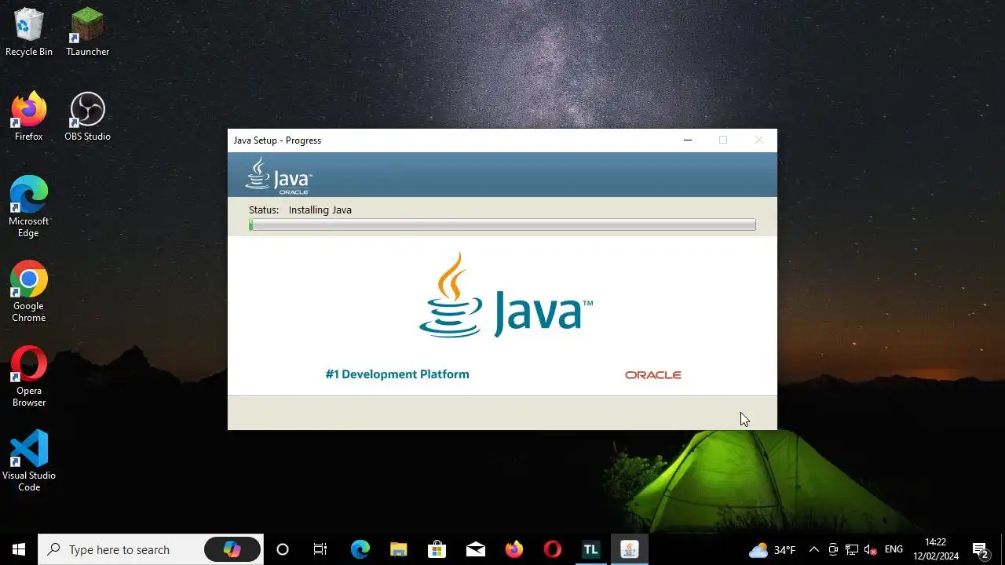Screen dimensions: 1005x565
Task: Click the Show desktop strip by the clock
Action: [1003, 549]
